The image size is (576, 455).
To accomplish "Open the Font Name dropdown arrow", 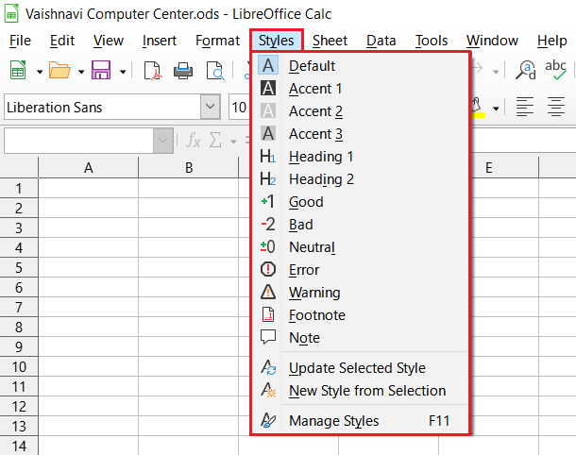I will click(x=211, y=107).
